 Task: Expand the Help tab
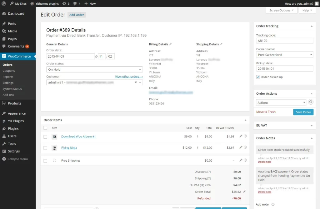pyautogui.click(x=307, y=10)
